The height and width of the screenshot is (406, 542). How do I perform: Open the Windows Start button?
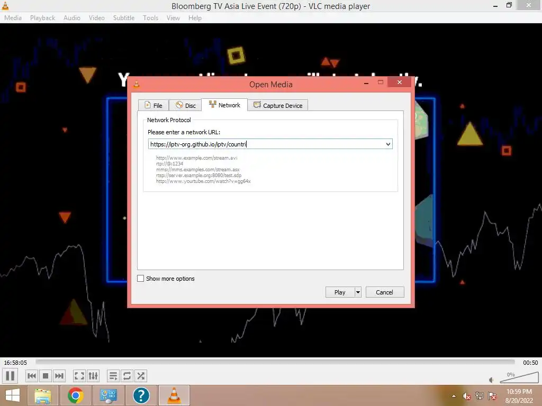coord(13,395)
